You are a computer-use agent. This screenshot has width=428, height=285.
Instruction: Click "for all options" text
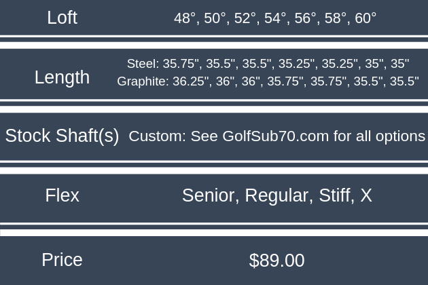[379, 136]
